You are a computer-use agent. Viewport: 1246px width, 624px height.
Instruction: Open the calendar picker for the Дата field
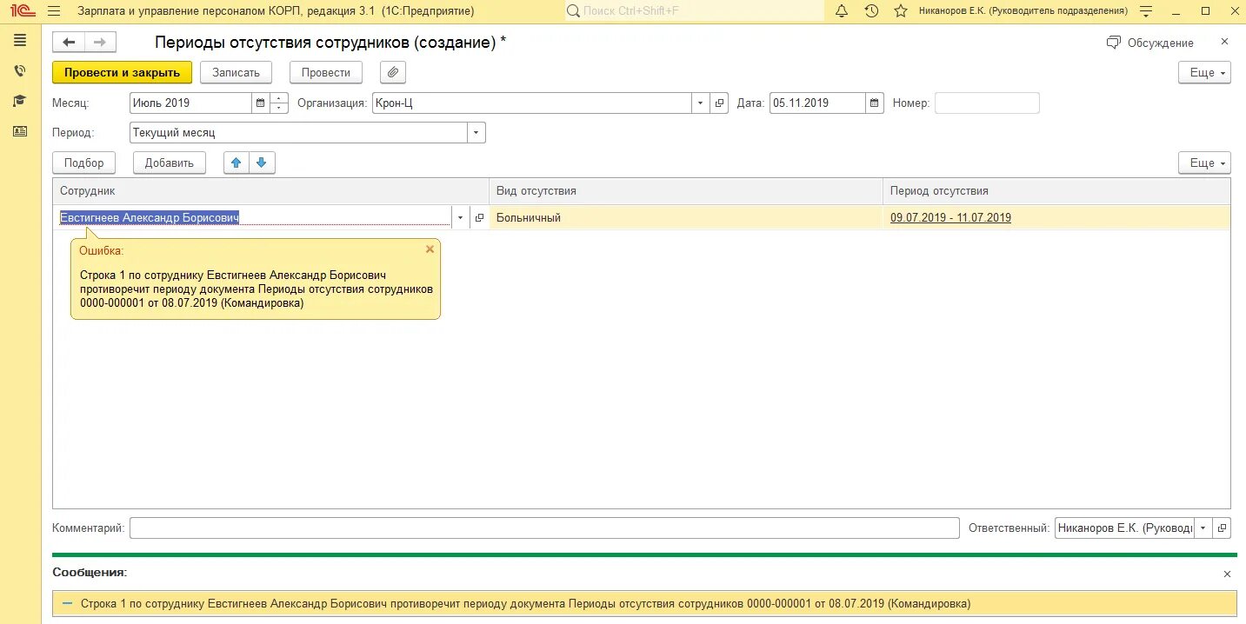tap(874, 103)
